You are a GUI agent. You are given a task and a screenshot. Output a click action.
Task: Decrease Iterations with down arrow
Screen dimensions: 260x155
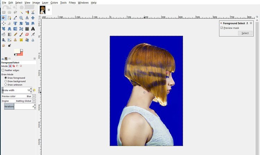(35, 108)
